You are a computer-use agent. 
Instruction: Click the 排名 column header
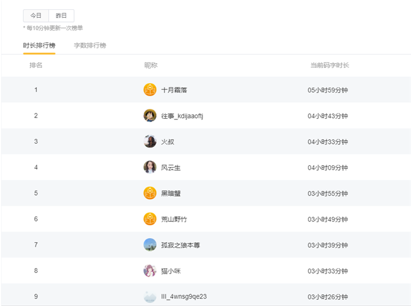36,65
